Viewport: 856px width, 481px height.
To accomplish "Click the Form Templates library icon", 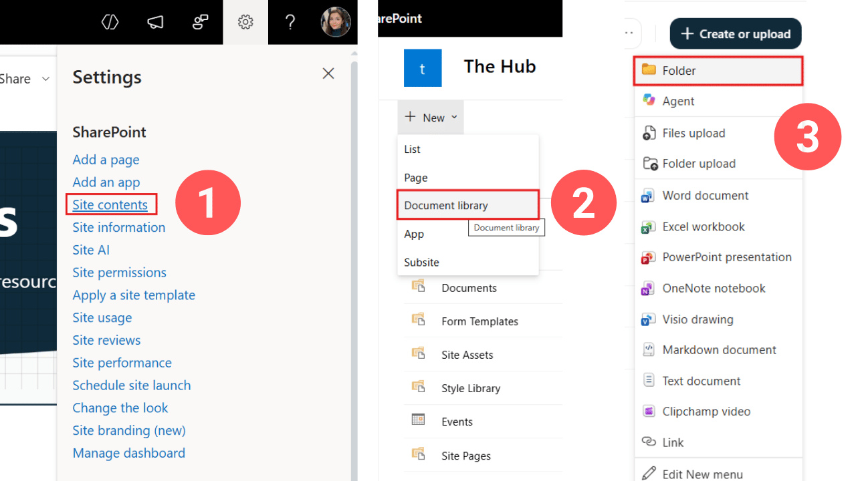I will tap(419, 319).
